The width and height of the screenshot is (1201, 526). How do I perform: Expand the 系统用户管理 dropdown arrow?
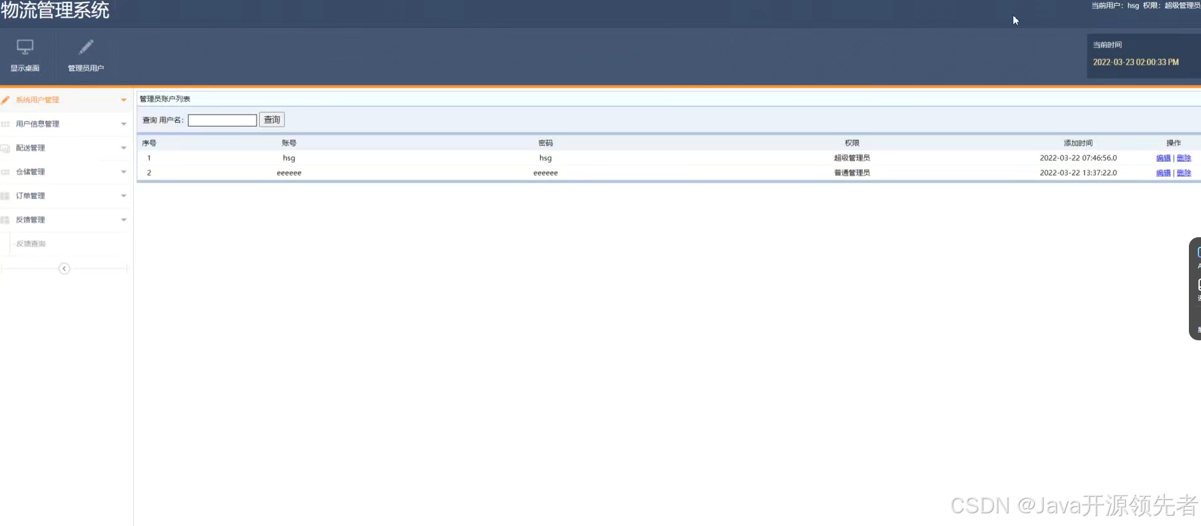124,100
